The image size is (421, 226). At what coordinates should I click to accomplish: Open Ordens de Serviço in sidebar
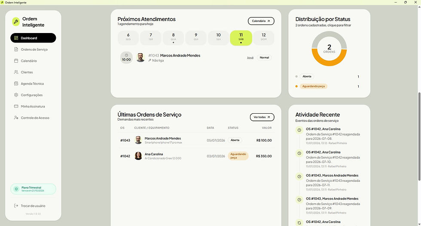(x=33, y=49)
